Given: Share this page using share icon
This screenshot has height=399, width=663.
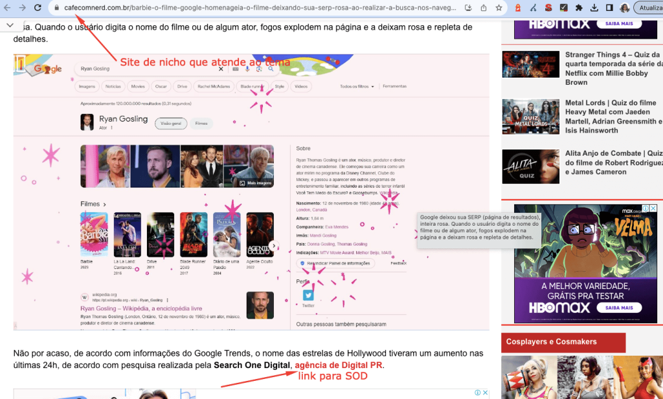Looking at the screenshot, I should tap(483, 8).
